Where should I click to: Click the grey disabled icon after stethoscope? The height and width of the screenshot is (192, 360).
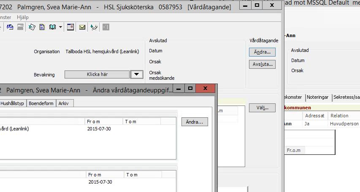point(106,27)
